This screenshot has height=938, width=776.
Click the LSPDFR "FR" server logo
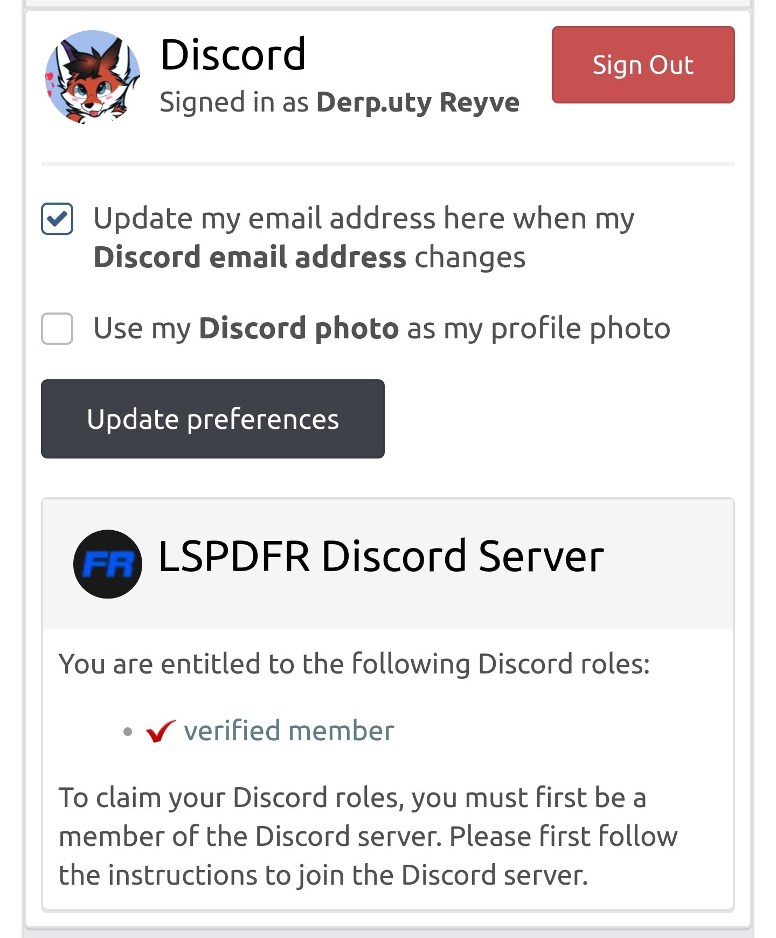click(108, 564)
